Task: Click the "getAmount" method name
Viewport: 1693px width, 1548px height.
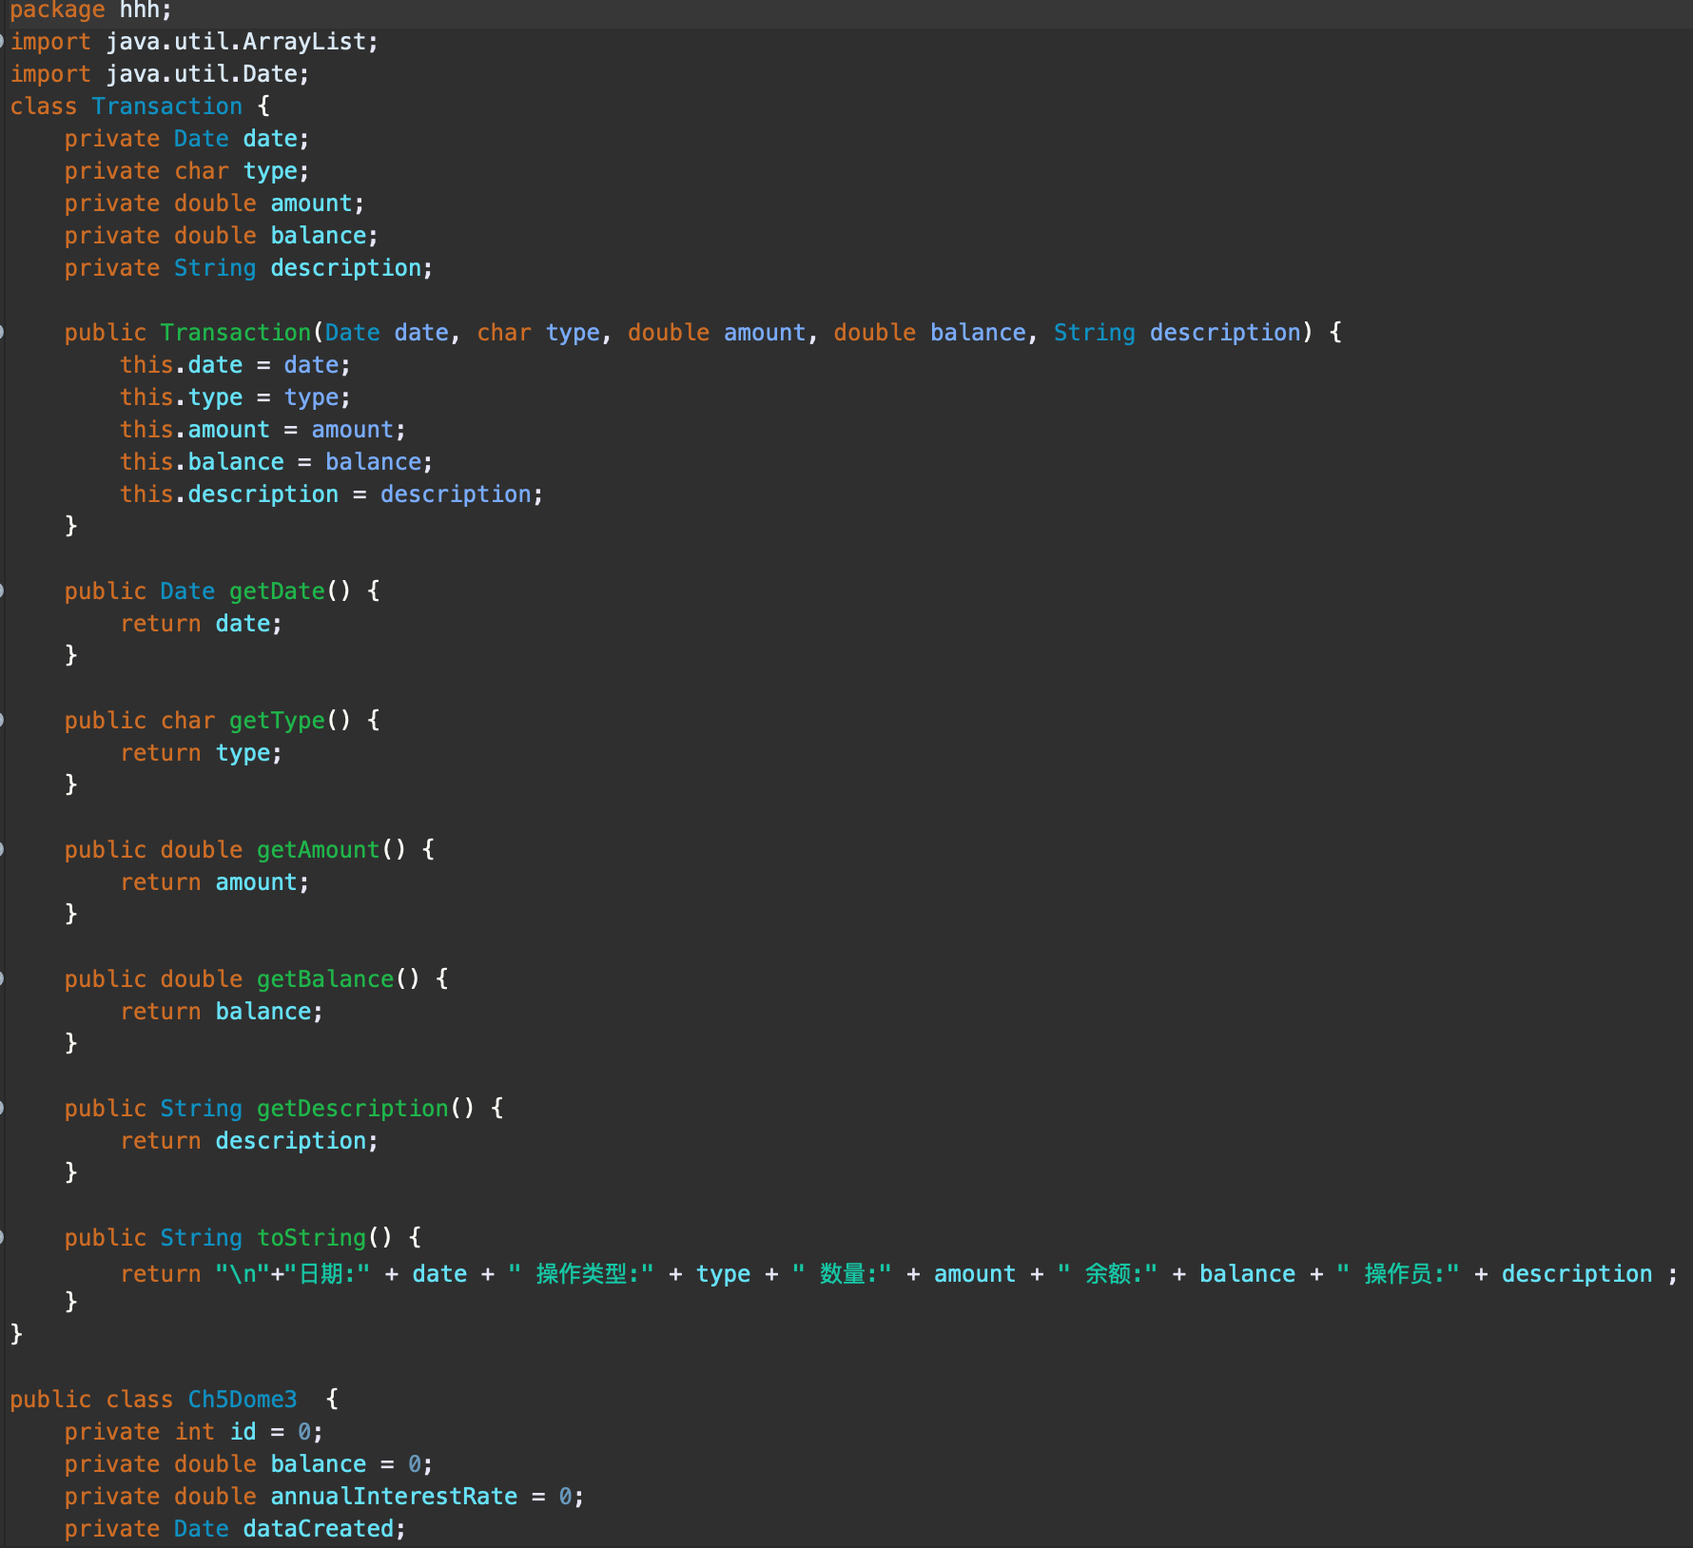Action: click(319, 850)
